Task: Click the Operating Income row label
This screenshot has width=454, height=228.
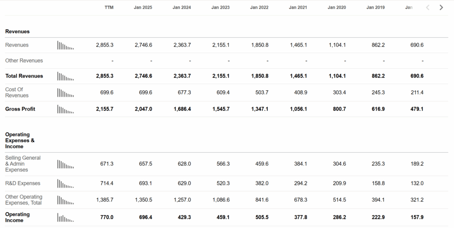Action: (x=17, y=217)
